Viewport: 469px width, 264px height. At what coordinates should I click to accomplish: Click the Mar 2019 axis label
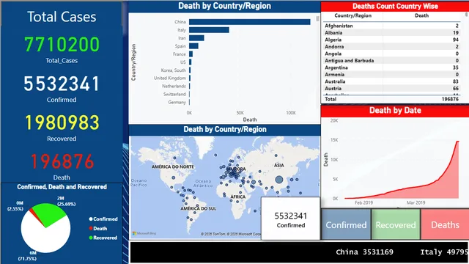pyautogui.click(x=416, y=202)
